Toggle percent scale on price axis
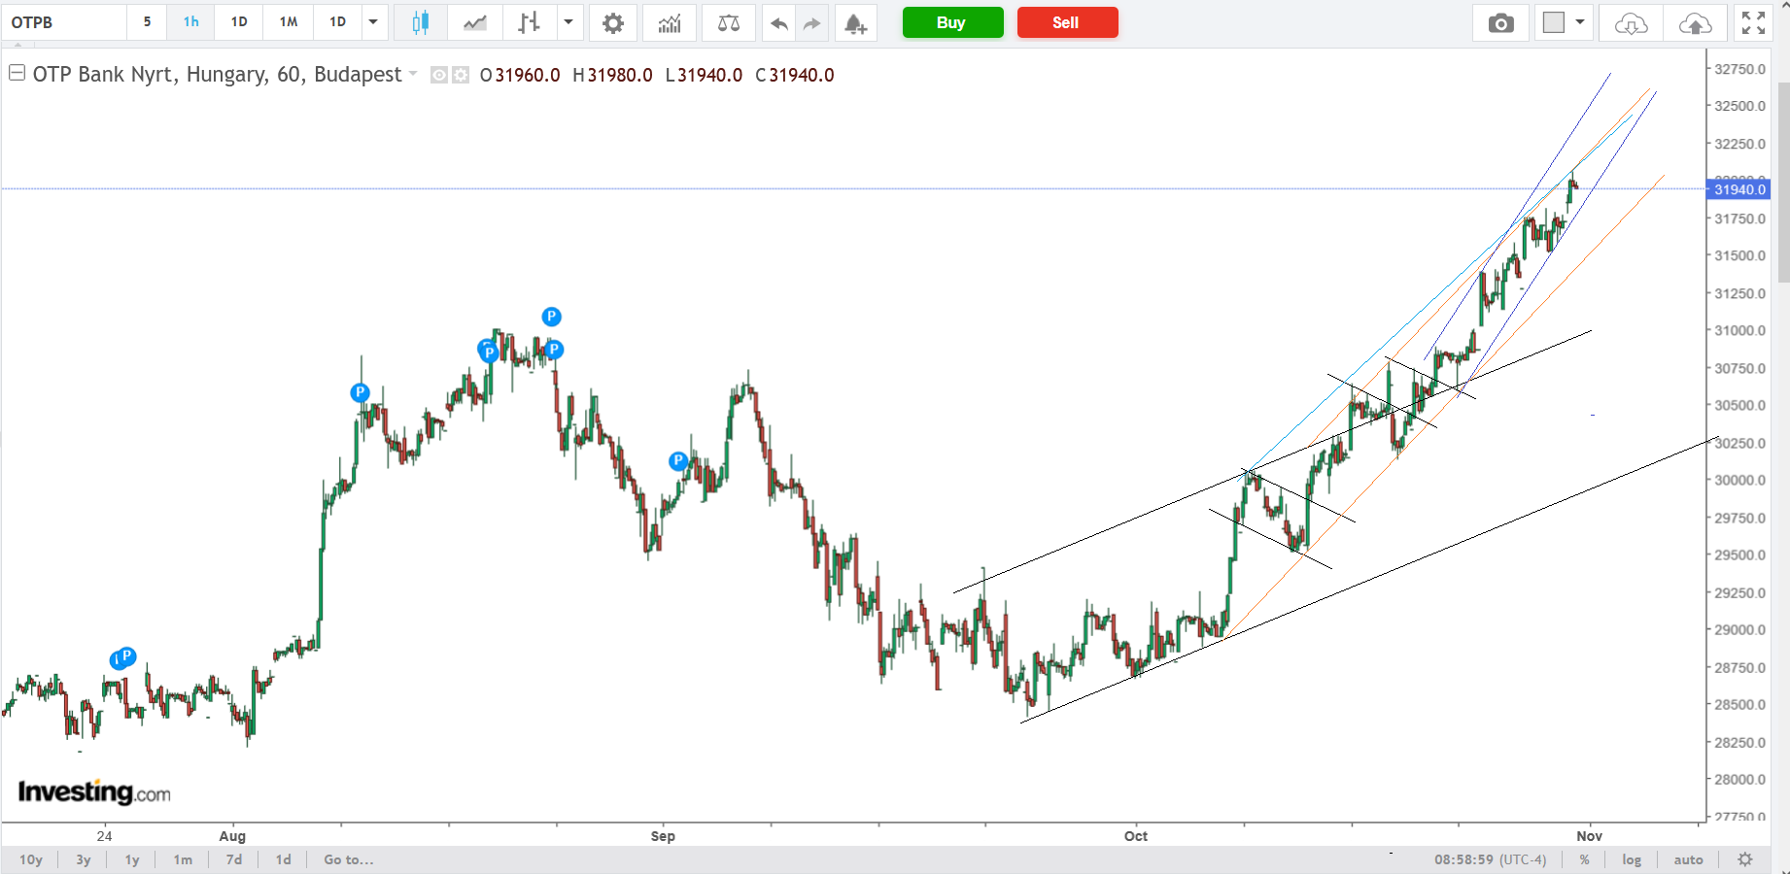The height and width of the screenshot is (874, 1790). (x=1585, y=859)
